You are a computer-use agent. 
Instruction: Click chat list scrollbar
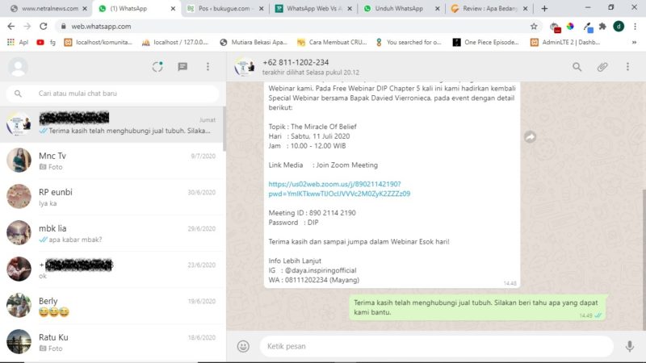224,129
